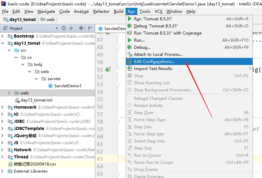
Task: Click line number 47 in gutter
Action: [x=100, y=40]
